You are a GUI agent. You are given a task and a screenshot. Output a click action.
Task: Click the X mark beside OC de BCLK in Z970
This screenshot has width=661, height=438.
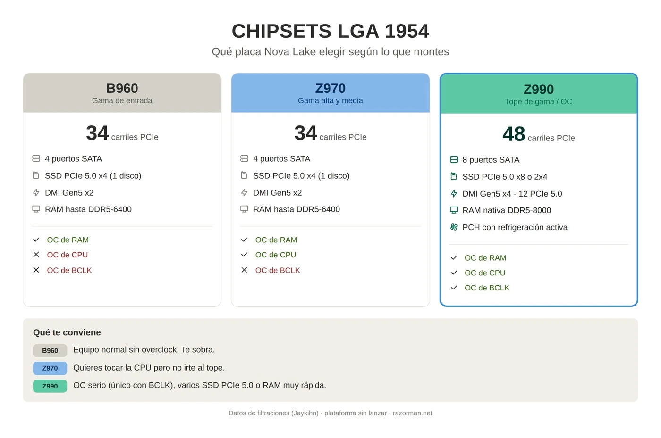(x=244, y=270)
